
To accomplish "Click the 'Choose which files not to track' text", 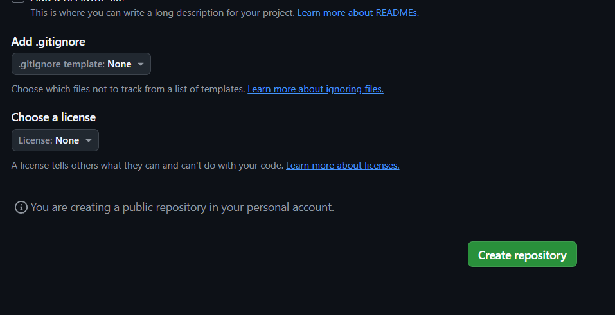I will 128,89.
